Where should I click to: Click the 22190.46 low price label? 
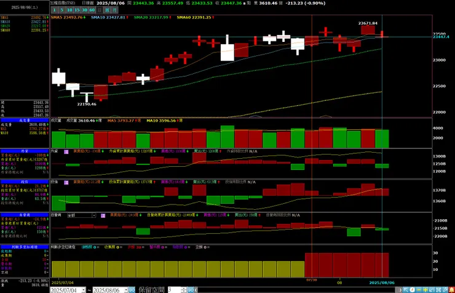(87, 104)
